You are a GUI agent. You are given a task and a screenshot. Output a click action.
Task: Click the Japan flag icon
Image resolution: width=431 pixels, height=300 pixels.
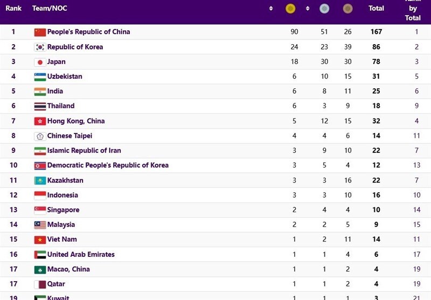40,62
